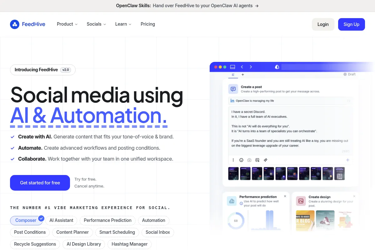Close the Performance prediction card
This screenshot has width=375, height=250.
285,196
